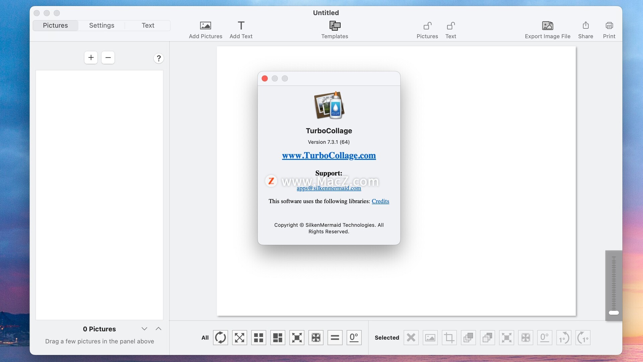The image size is (643, 362).
Task: Open the www.TurboCollage.com link
Action: [x=329, y=156]
